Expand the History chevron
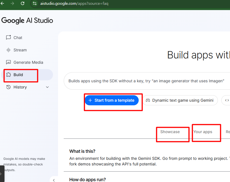 tap(47, 87)
